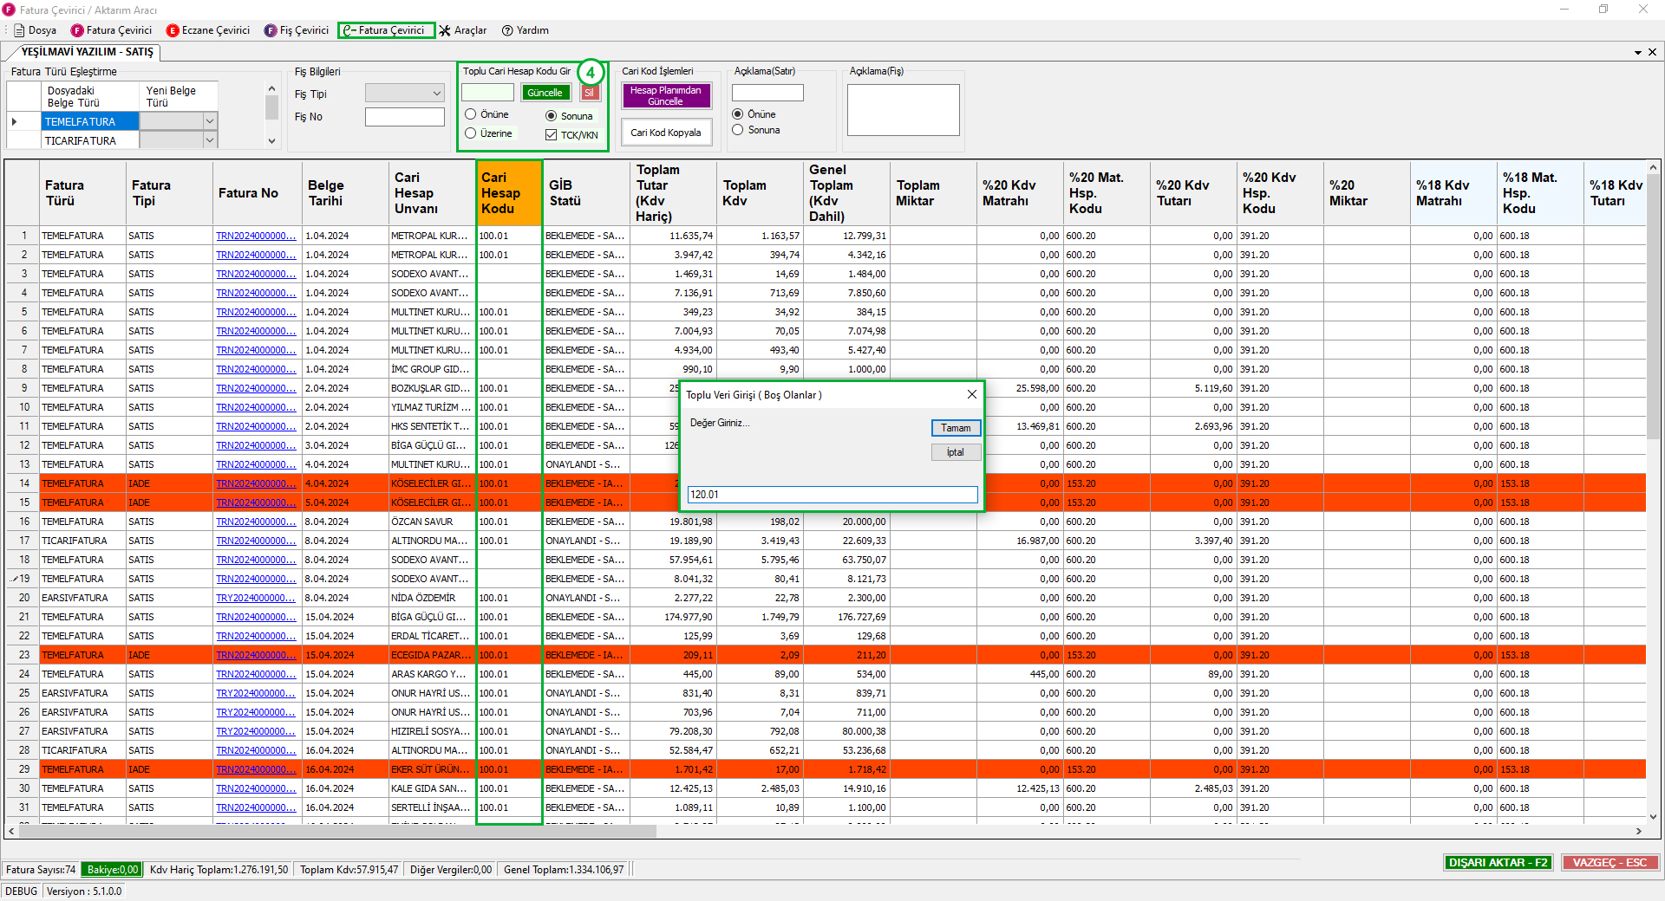Click the purple Fiş Çevirici icon
Screen dimensions: 1665x901
pyautogui.click(x=271, y=30)
